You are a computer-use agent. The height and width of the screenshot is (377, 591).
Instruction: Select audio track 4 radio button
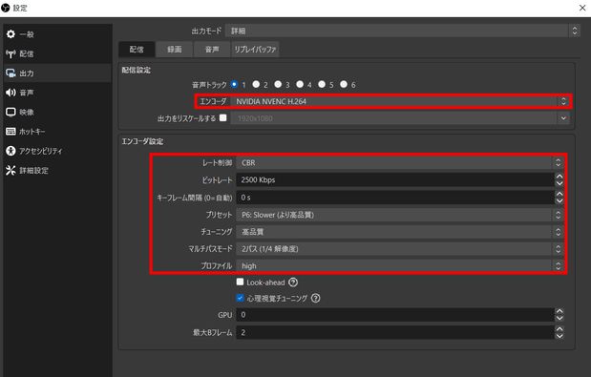pyautogui.click(x=300, y=84)
